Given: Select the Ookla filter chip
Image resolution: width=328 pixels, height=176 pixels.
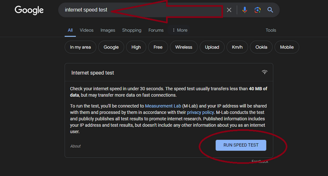Looking at the screenshot, I should click(x=261, y=47).
